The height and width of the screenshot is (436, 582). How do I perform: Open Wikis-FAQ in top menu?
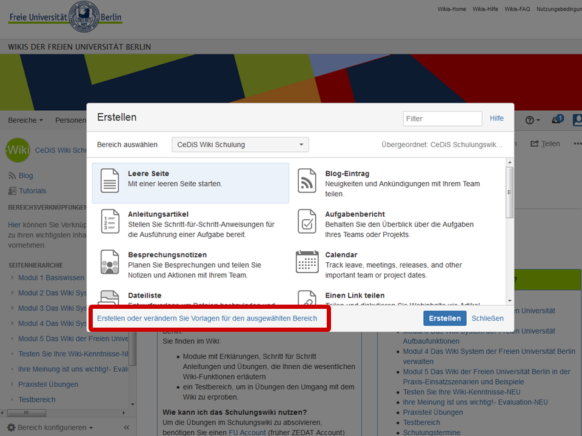point(517,9)
